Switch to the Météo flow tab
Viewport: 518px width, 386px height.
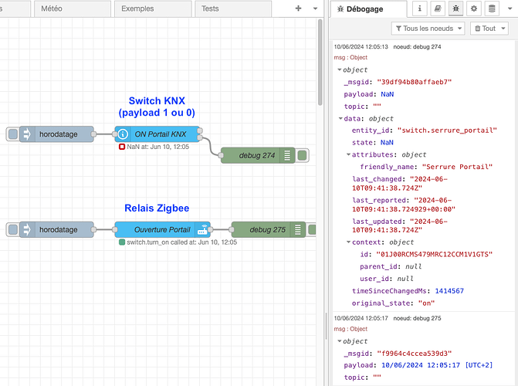[73, 8]
